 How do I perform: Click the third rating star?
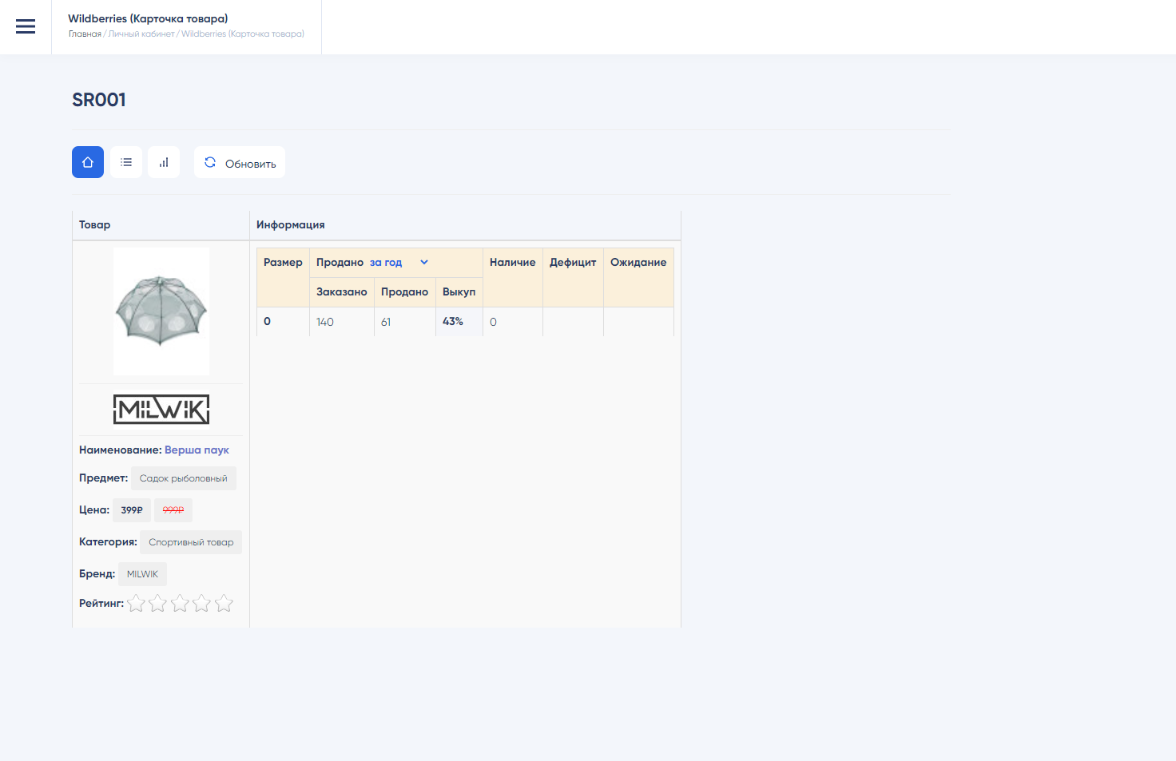pos(180,603)
